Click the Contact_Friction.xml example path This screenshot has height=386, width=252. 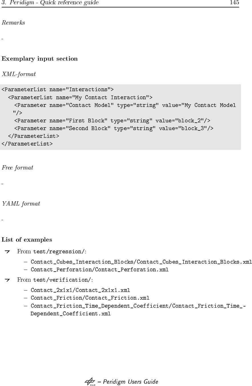point(90,298)
